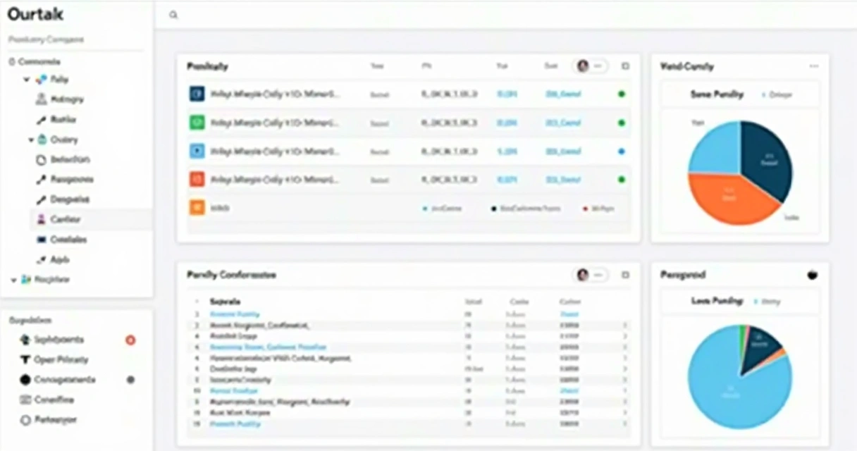Screen dimensions: 857x451
Task: Select the highlighted Carlier purple person item
Action: (92, 220)
